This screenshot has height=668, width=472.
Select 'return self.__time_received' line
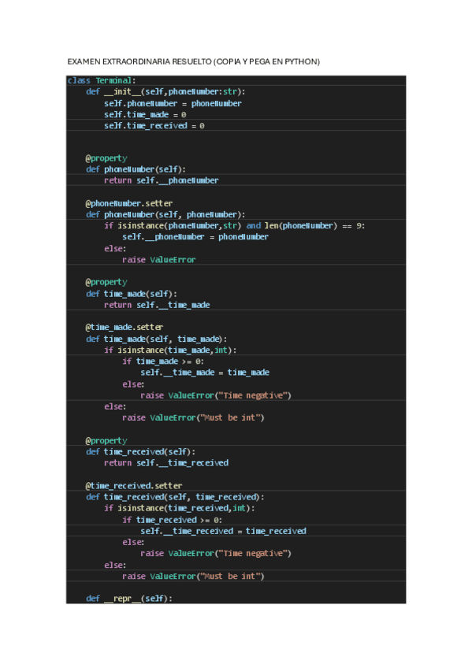coord(166,462)
